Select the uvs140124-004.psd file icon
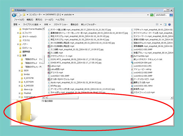 coord(132,63)
